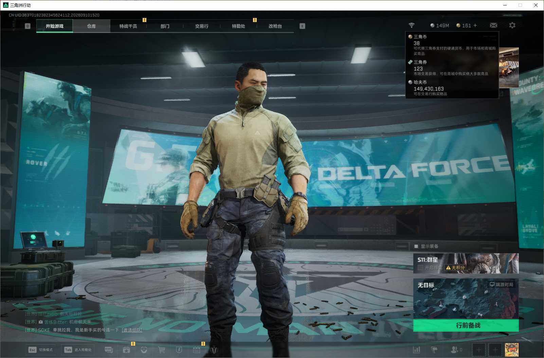Viewport: 544px width, 358px height.
Task: Open the event banner thumbnail beside currency popup
Action: click(509, 68)
